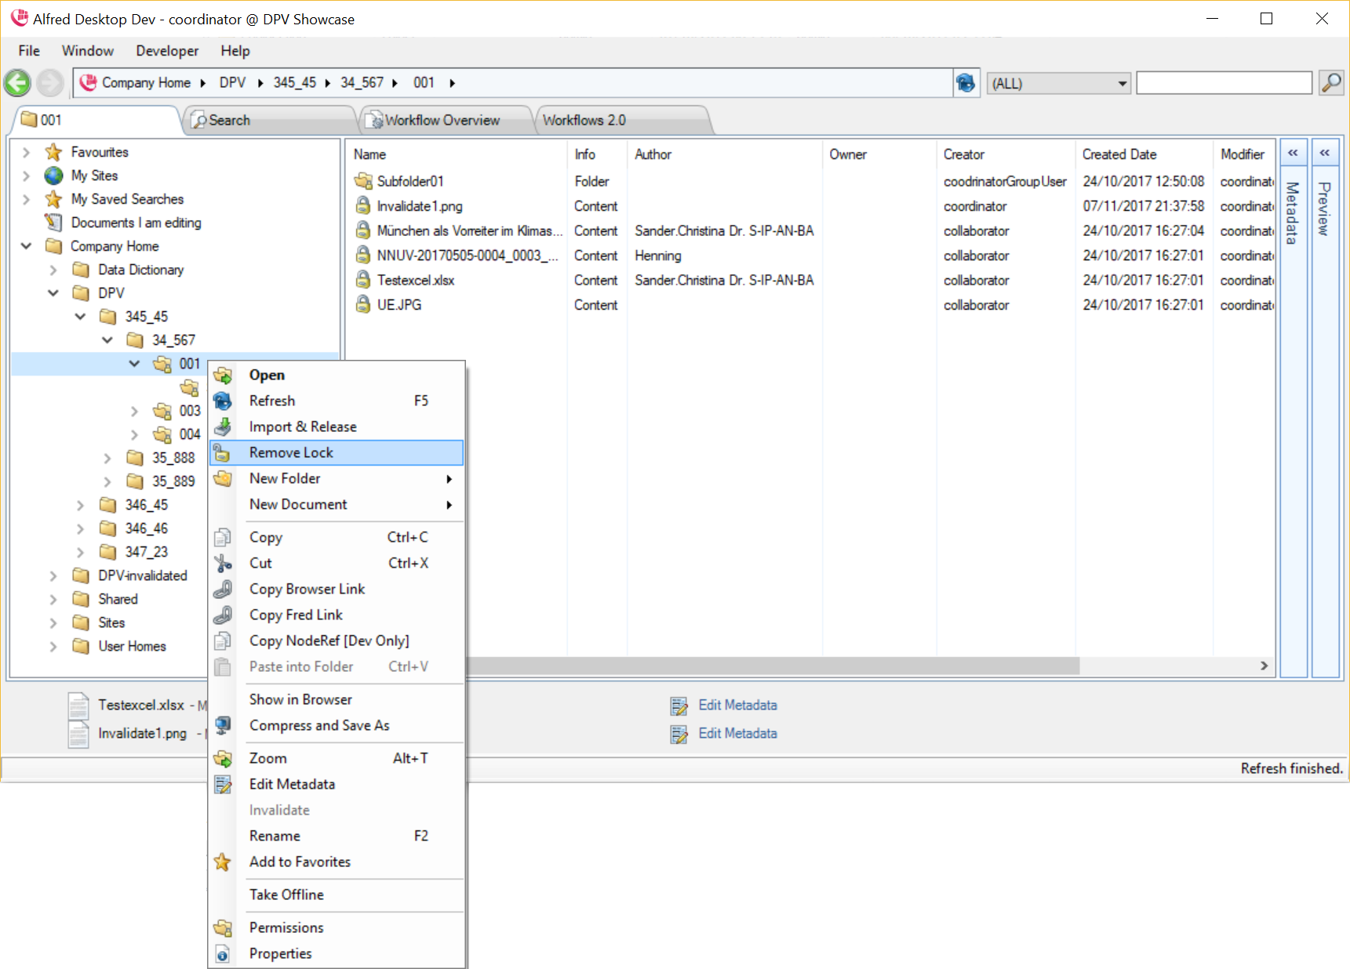Click the star icon for Add to Favorites
Image resolution: width=1350 pixels, height=969 pixels.
223,862
